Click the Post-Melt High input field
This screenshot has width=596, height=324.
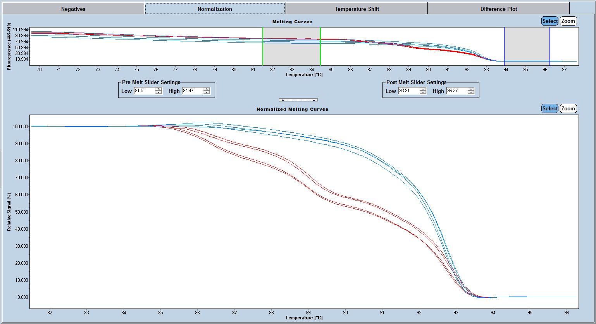(x=456, y=91)
